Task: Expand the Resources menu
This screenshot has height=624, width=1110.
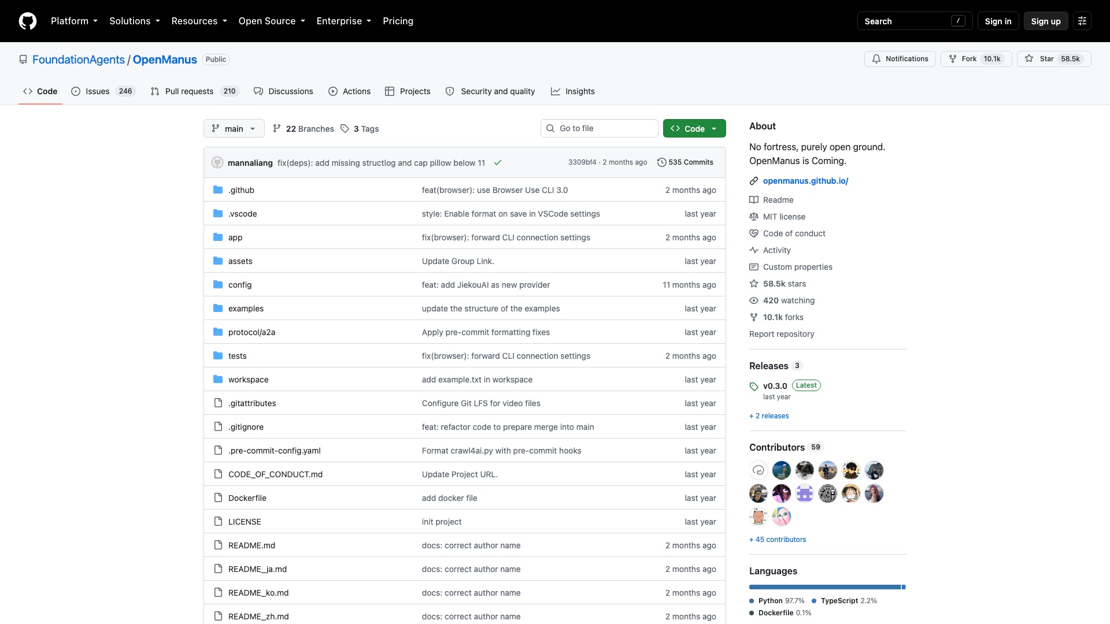Action: 199,21
